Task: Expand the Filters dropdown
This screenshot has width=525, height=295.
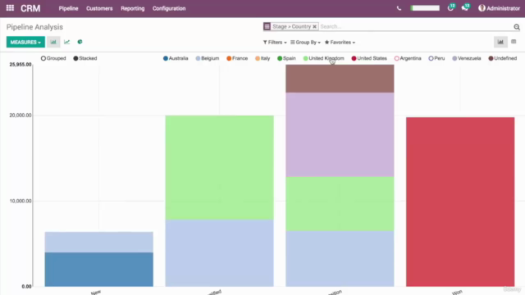Action: 275,43
